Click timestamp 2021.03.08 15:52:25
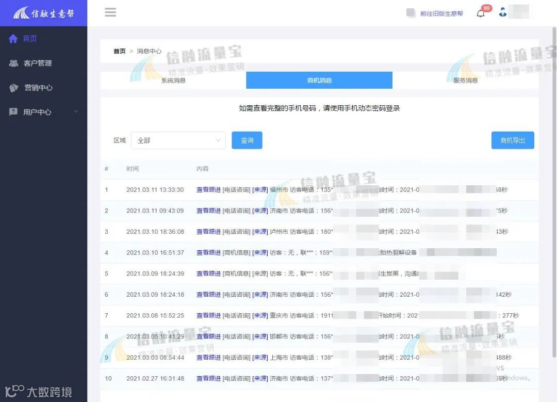Screen dimensions: 557x402 [x=155, y=316]
